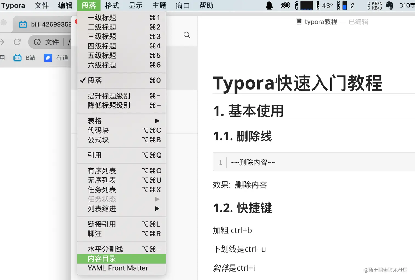Viewport: 415px width, 280px height.
Task: Go forward in the browser window
Action: (x=2, y=42)
